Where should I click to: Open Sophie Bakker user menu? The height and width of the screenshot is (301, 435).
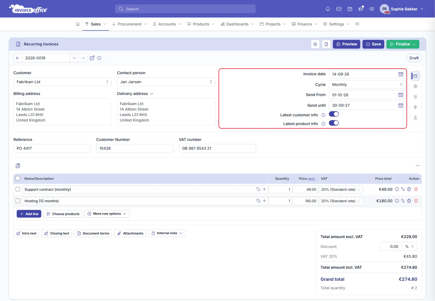(402, 9)
